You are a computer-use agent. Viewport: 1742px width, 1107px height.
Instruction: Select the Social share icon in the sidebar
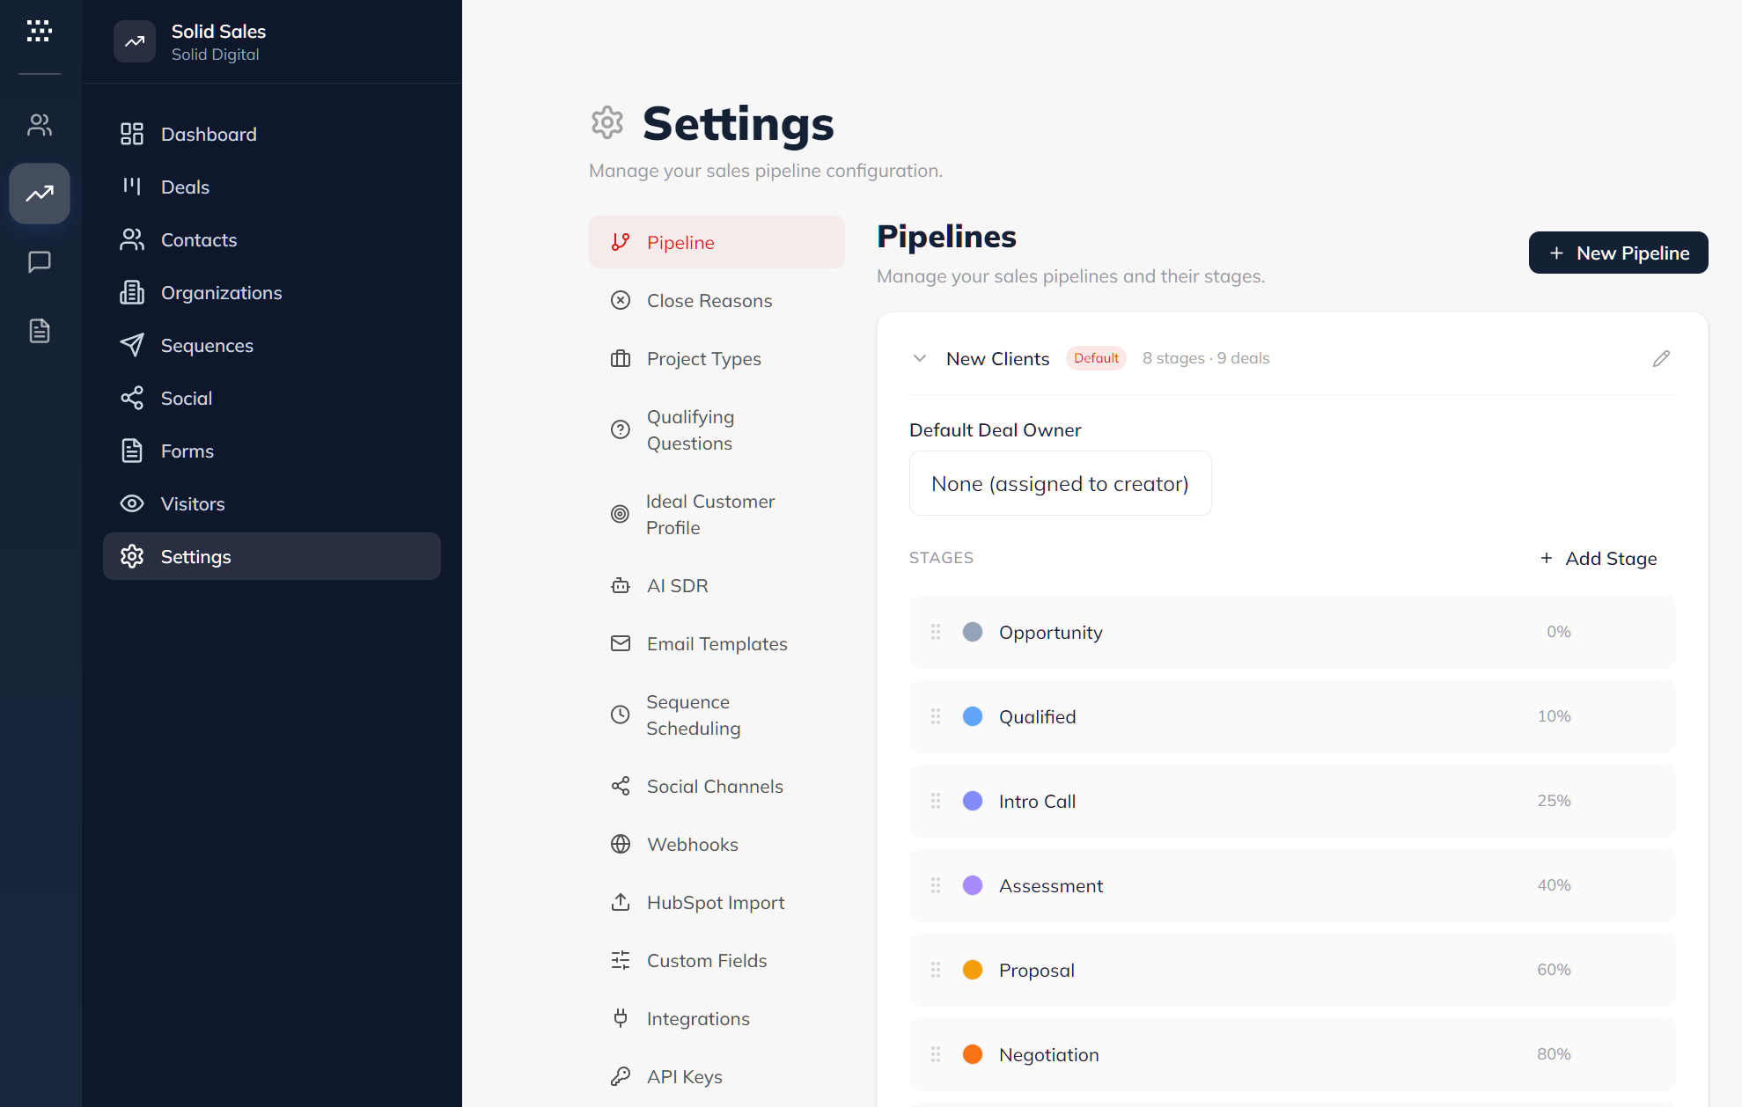tap(132, 398)
